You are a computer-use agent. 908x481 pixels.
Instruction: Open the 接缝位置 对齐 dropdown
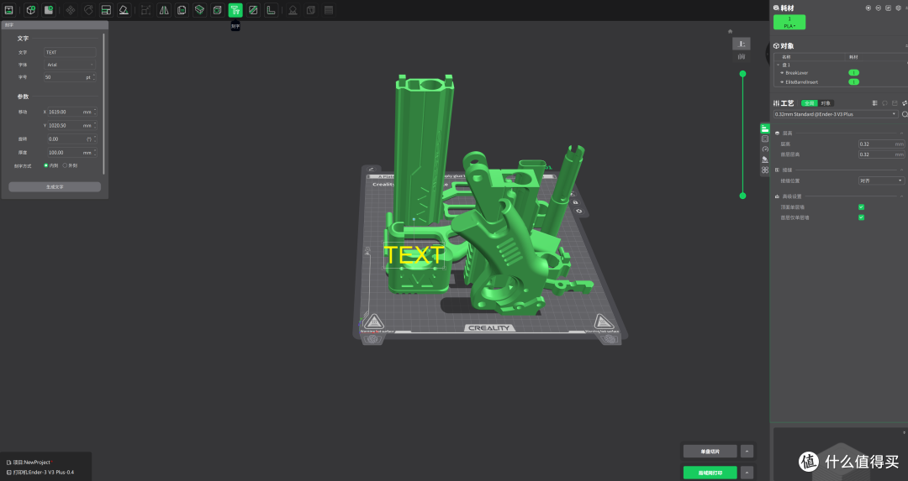(881, 181)
